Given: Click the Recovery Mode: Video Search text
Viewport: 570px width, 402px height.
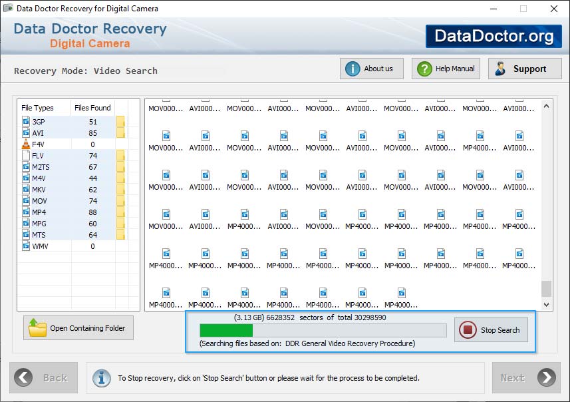Looking at the screenshot, I should coord(86,71).
